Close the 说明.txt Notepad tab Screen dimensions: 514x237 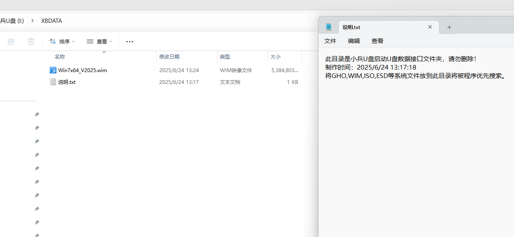pos(430,27)
